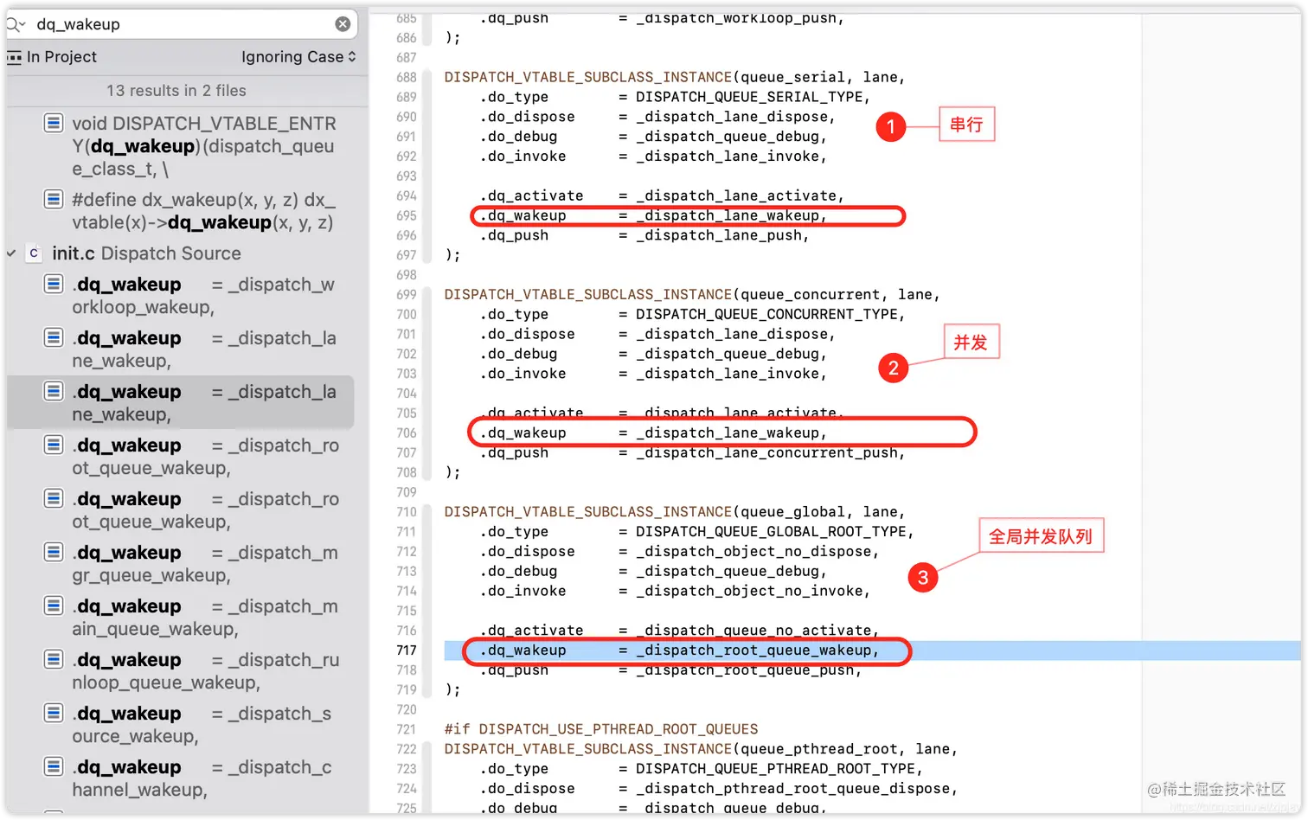Click the dq_wakeup search input field

point(182,24)
